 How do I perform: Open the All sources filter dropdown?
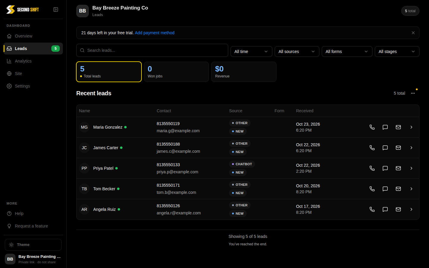click(297, 52)
